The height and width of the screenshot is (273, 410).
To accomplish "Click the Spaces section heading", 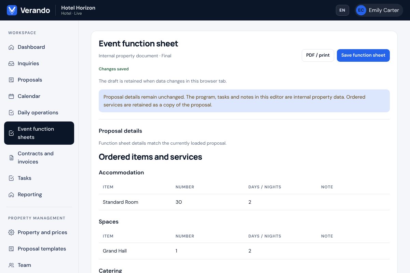I will [x=109, y=222].
